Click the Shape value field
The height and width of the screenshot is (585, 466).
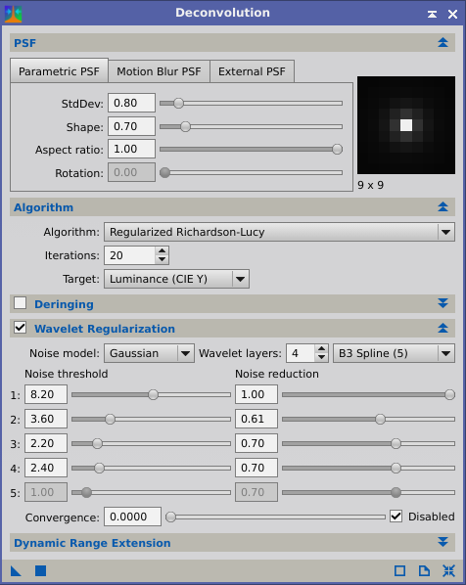131,126
